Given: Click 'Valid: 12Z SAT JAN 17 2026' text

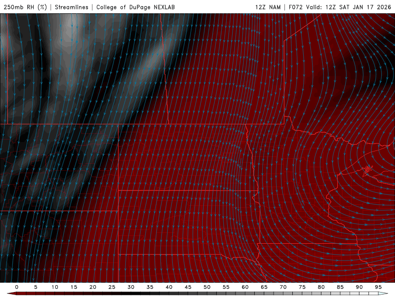Looking at the screenshot, I should tap(349, 7).
